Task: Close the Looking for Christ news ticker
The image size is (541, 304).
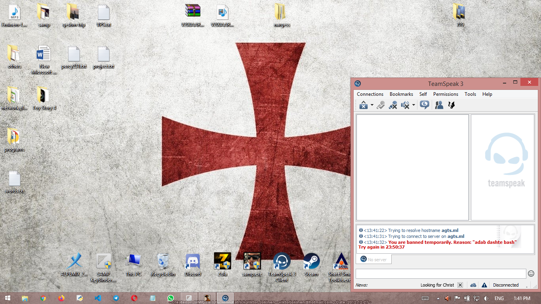Action: pyautogui.click(x=460, y=285)
